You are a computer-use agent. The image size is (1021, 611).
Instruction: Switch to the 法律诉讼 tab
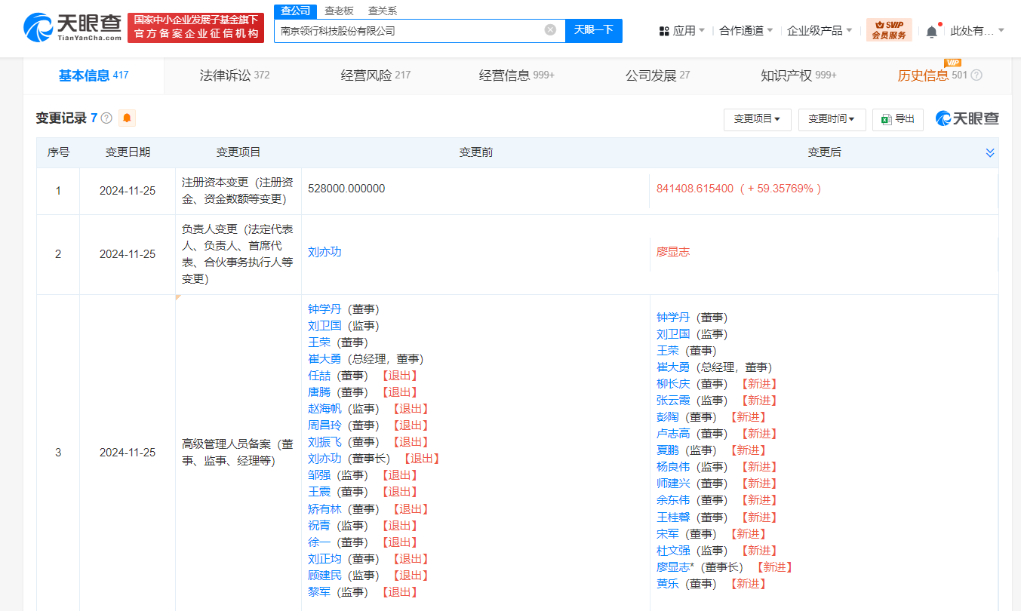[235, 75]
